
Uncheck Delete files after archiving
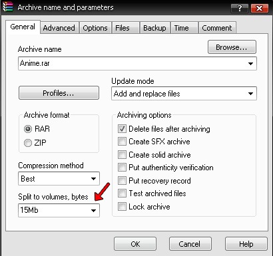(x=122, y=129)
